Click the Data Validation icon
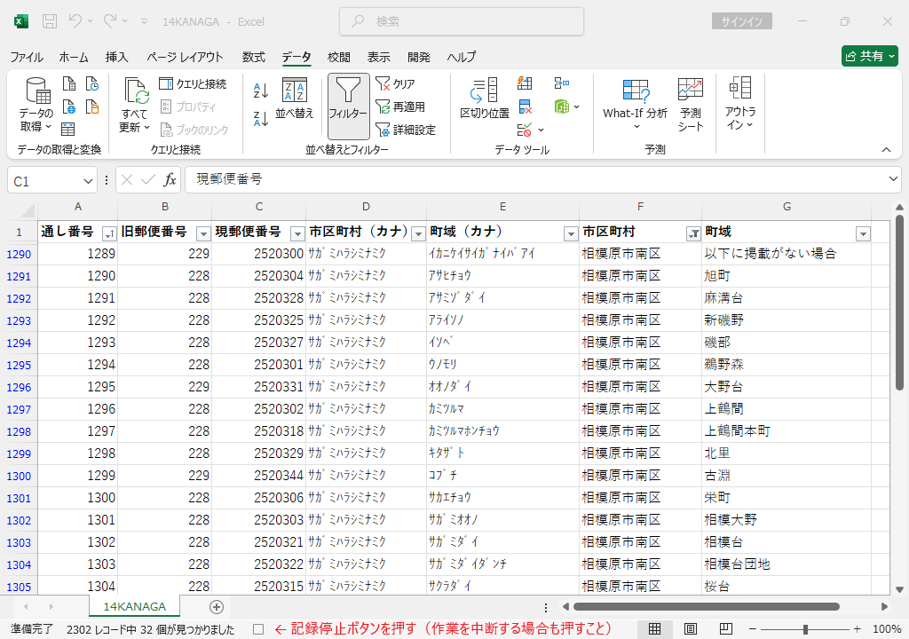Viewport: 909px width, 639px height. click(x=525, y=130)
